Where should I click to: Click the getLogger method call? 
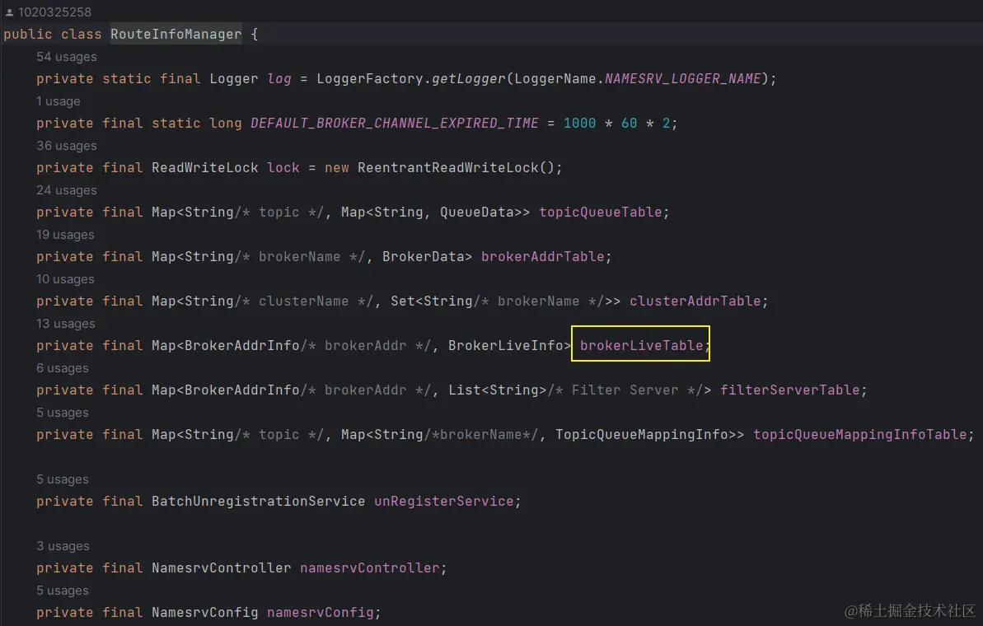coord(468,79)
